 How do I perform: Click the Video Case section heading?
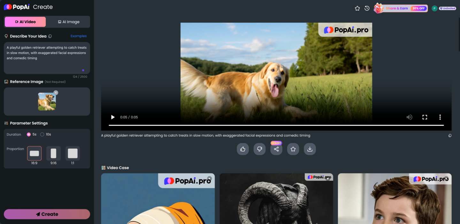(118, 168)
